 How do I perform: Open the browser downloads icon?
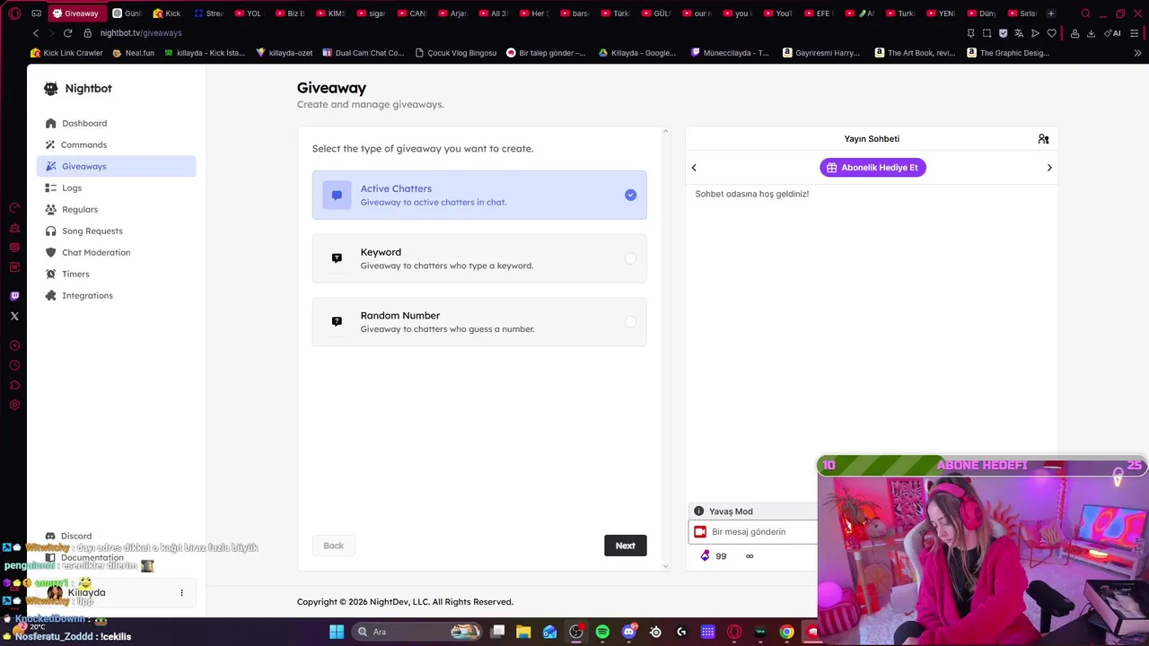pyautogui.click(x=1091, y=33)
